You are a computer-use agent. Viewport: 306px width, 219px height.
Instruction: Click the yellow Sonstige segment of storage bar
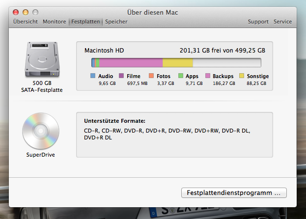point(178,62)
